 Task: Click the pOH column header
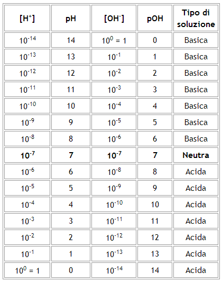pyautogui.click(x=155, y=18)
